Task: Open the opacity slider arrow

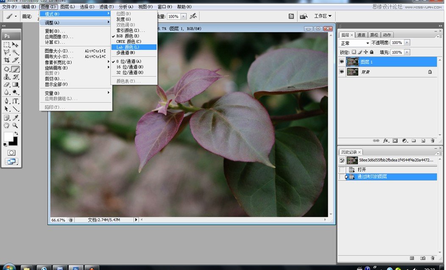Action: 407,43
